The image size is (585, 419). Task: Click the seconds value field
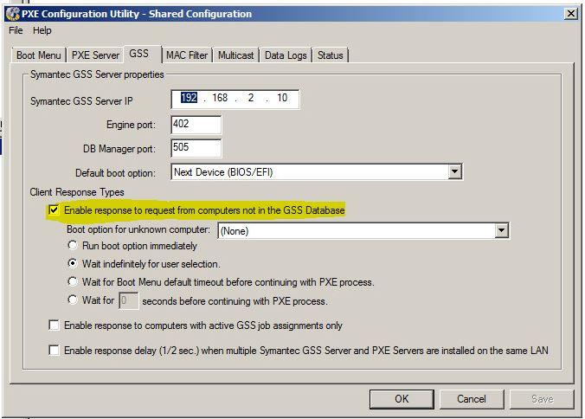coord(129,300)
